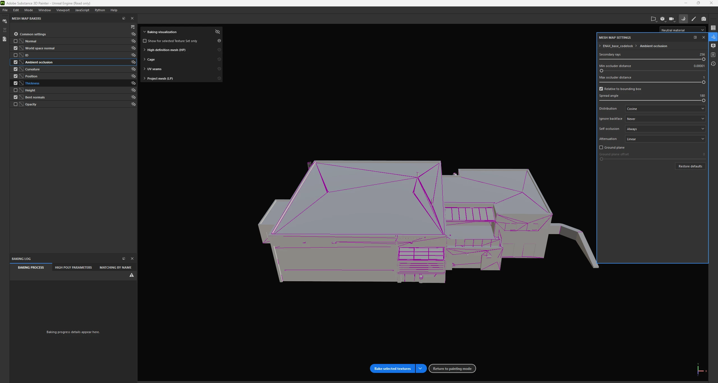Click the Spread angle slider handle
The width and height of the screenshot is (718, 383).
pyautogui.click(x=703, y=100)
